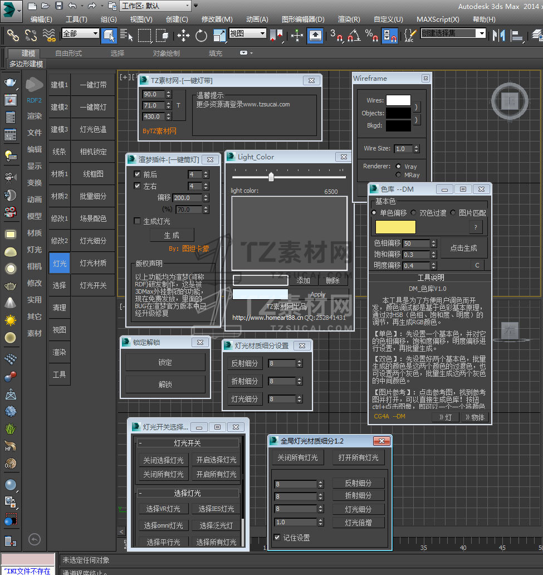Click the Wire Size spinner arrows
The width and height of the screenshot is (543, 575).
click(416, 149)
